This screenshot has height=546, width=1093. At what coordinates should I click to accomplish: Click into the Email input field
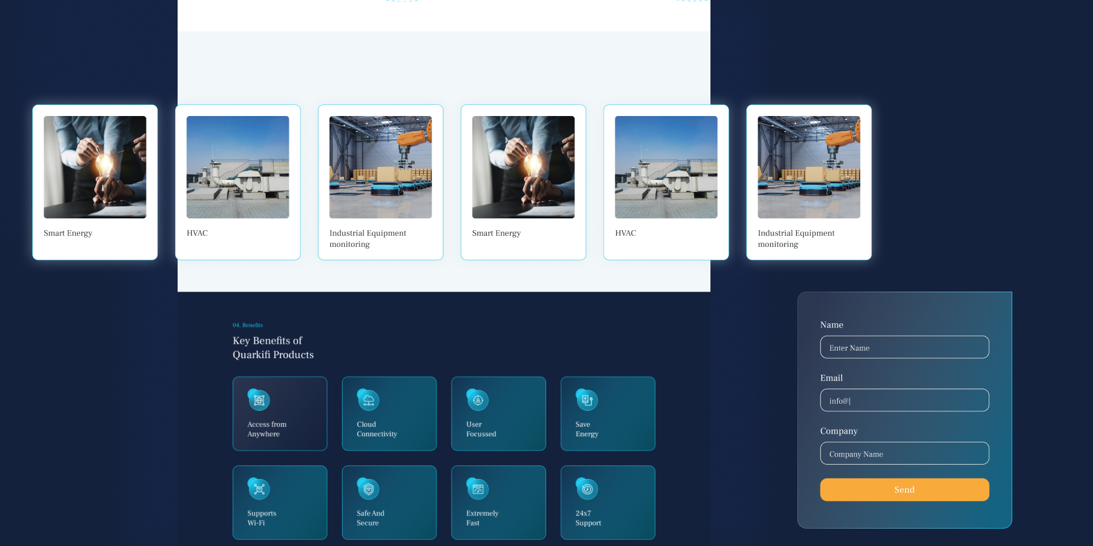click(904, 400)
